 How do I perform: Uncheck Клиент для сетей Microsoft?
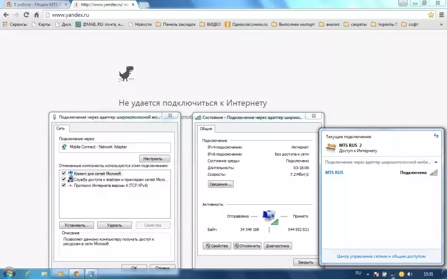[x=64, y=174]
